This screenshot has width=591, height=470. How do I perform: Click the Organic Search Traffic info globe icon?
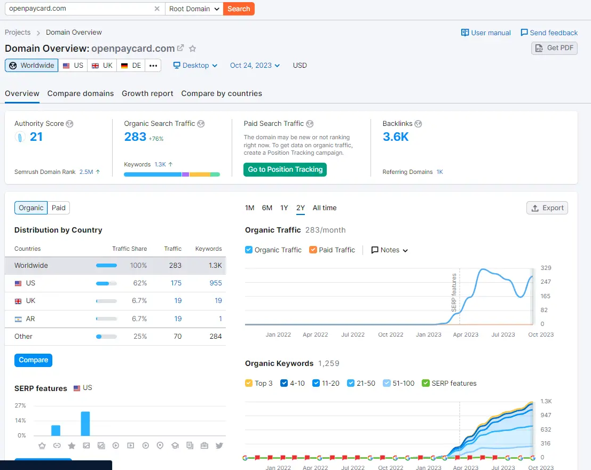tap(201, 124)
